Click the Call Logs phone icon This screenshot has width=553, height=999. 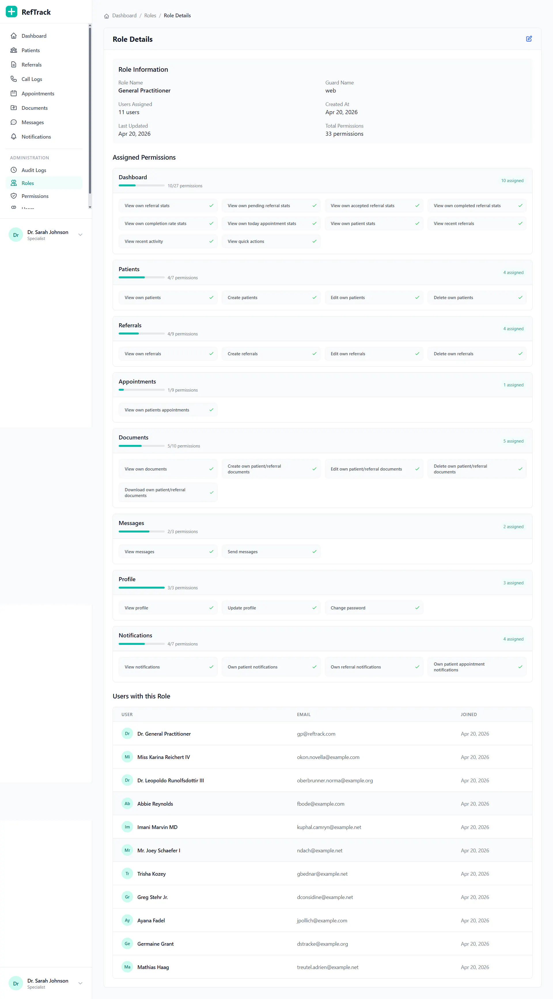[14, 79]
